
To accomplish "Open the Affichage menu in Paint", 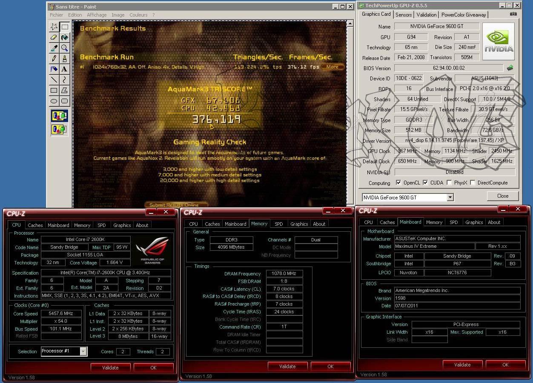I will coord(97,15).
